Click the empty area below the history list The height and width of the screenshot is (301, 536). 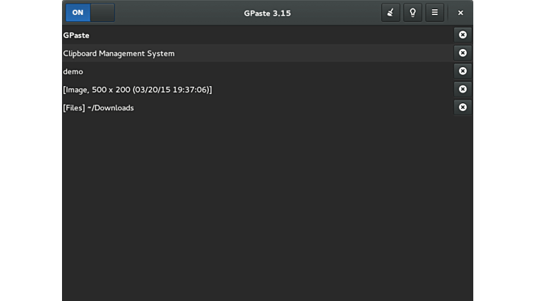pyautogui.click(x=267, y=206)
